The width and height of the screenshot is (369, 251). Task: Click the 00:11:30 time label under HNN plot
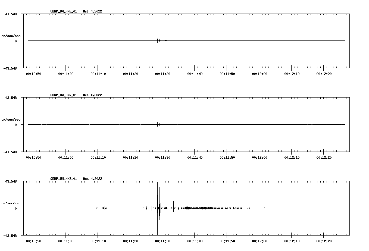pos(163,158)
